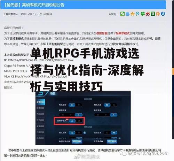The image size is (174, 161).
Task: Switch 高帧率模式 to 开
Action: click(x=79, y=121)
